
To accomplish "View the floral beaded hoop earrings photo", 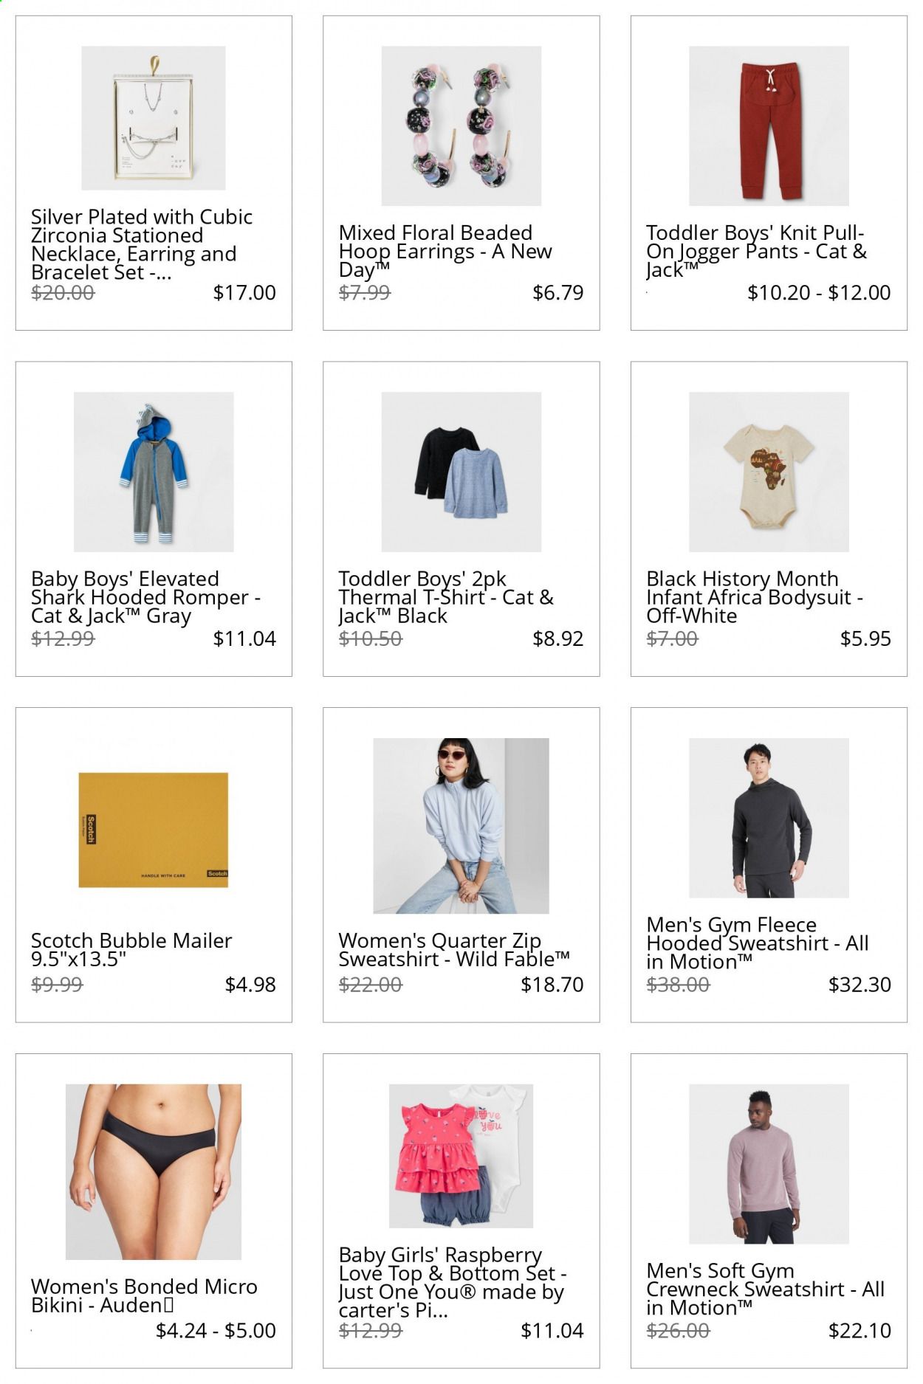I will click(461, 125).
